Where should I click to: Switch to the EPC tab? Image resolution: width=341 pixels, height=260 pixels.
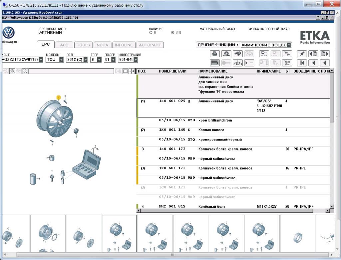pyautogui.click(x=45, y=44)
